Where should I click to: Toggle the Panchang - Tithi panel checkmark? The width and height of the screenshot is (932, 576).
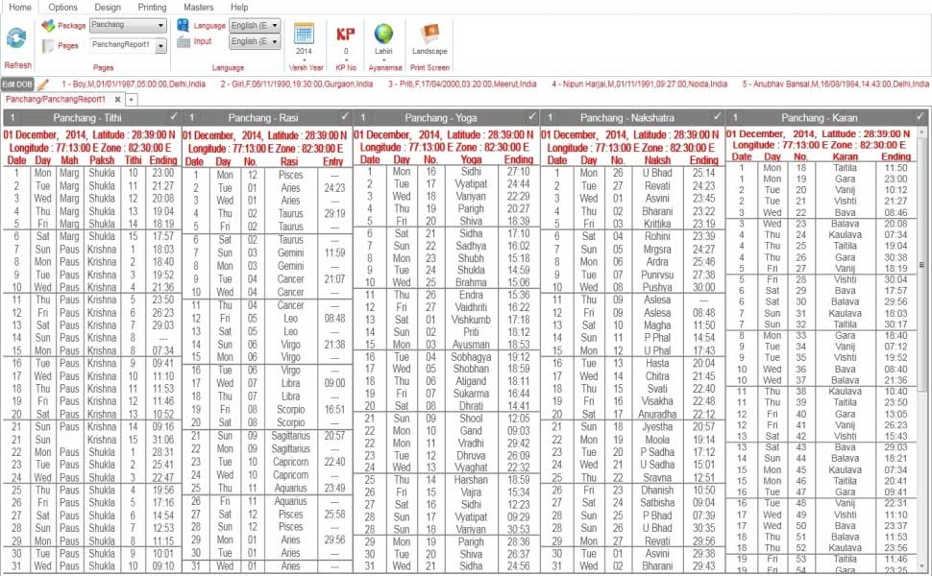point(174,116)
